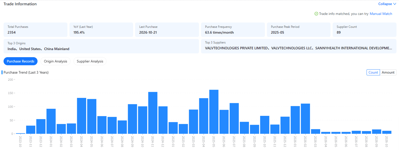Click the Top 3 Suppliers card
This screenshot has width=399, height=150.
pos(299,46)
